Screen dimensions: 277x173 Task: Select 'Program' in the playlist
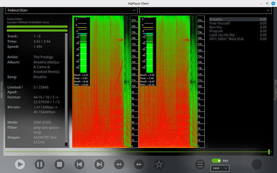238,31
